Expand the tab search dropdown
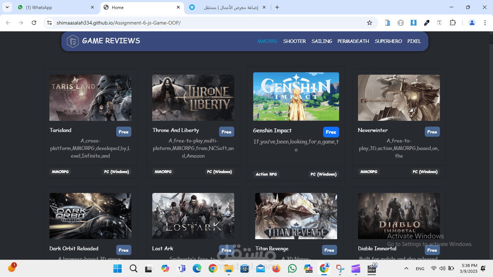This screenshot has width=493, height=277. click(x=7, y=7)
